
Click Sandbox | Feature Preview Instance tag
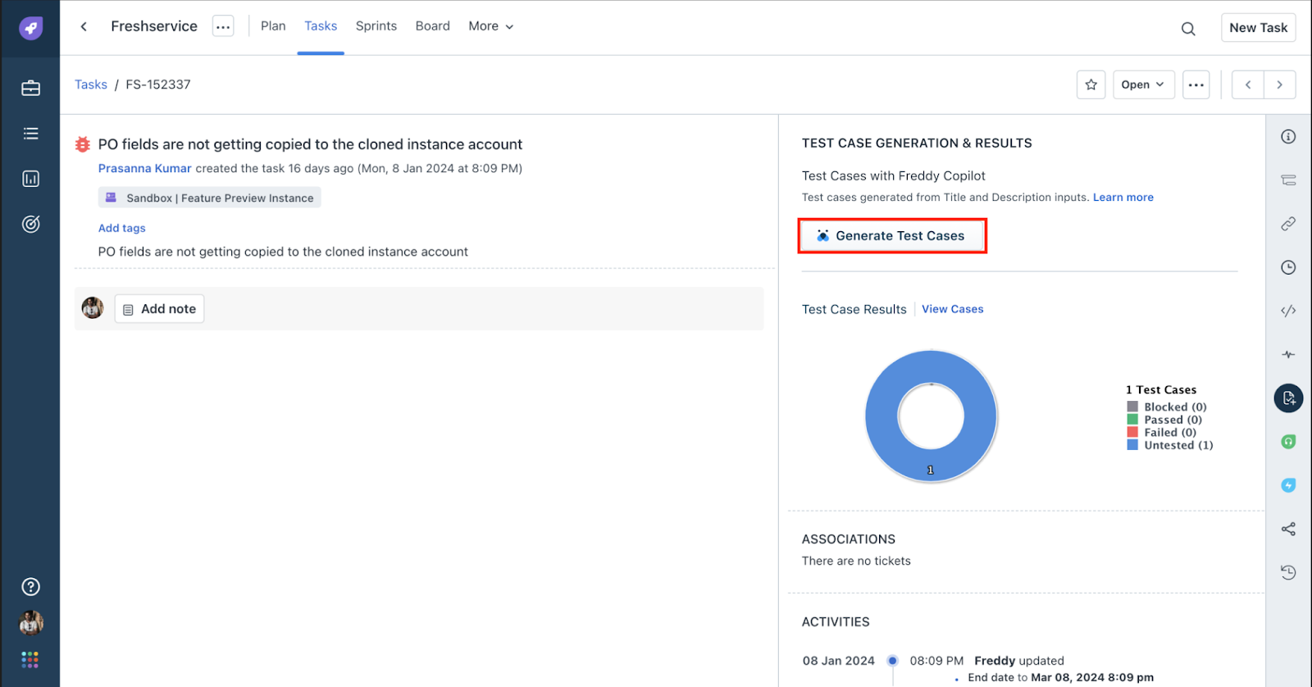[x=210, y=198]
